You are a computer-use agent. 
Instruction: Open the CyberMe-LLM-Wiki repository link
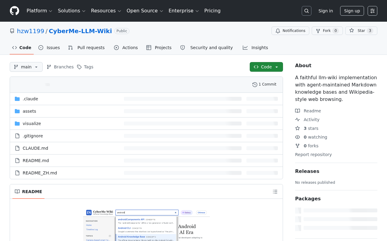click(x=80, y=31)
